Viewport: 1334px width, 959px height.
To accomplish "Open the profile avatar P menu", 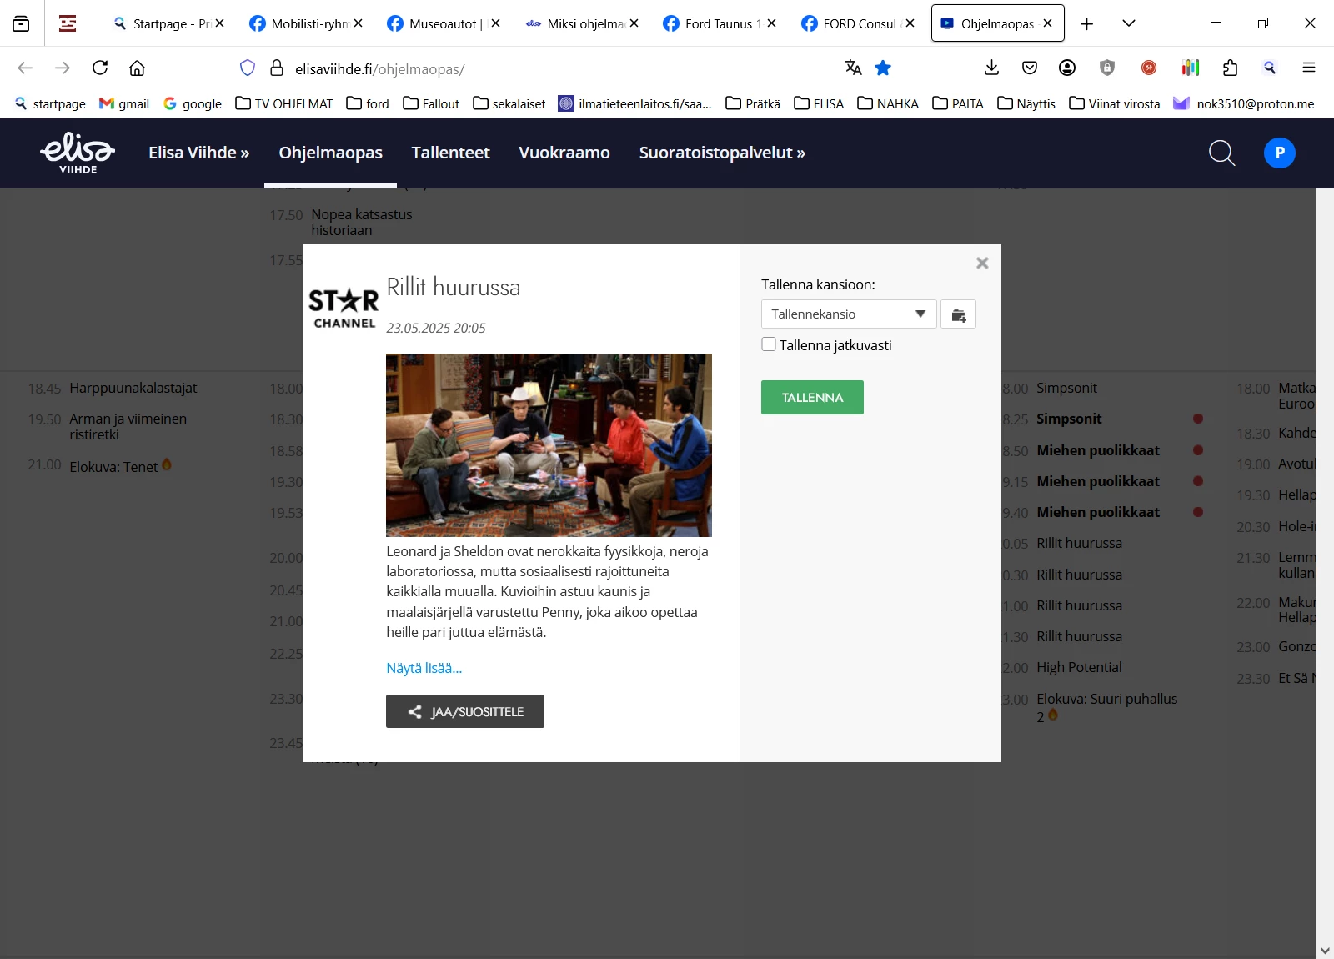I will point(1279,153).
